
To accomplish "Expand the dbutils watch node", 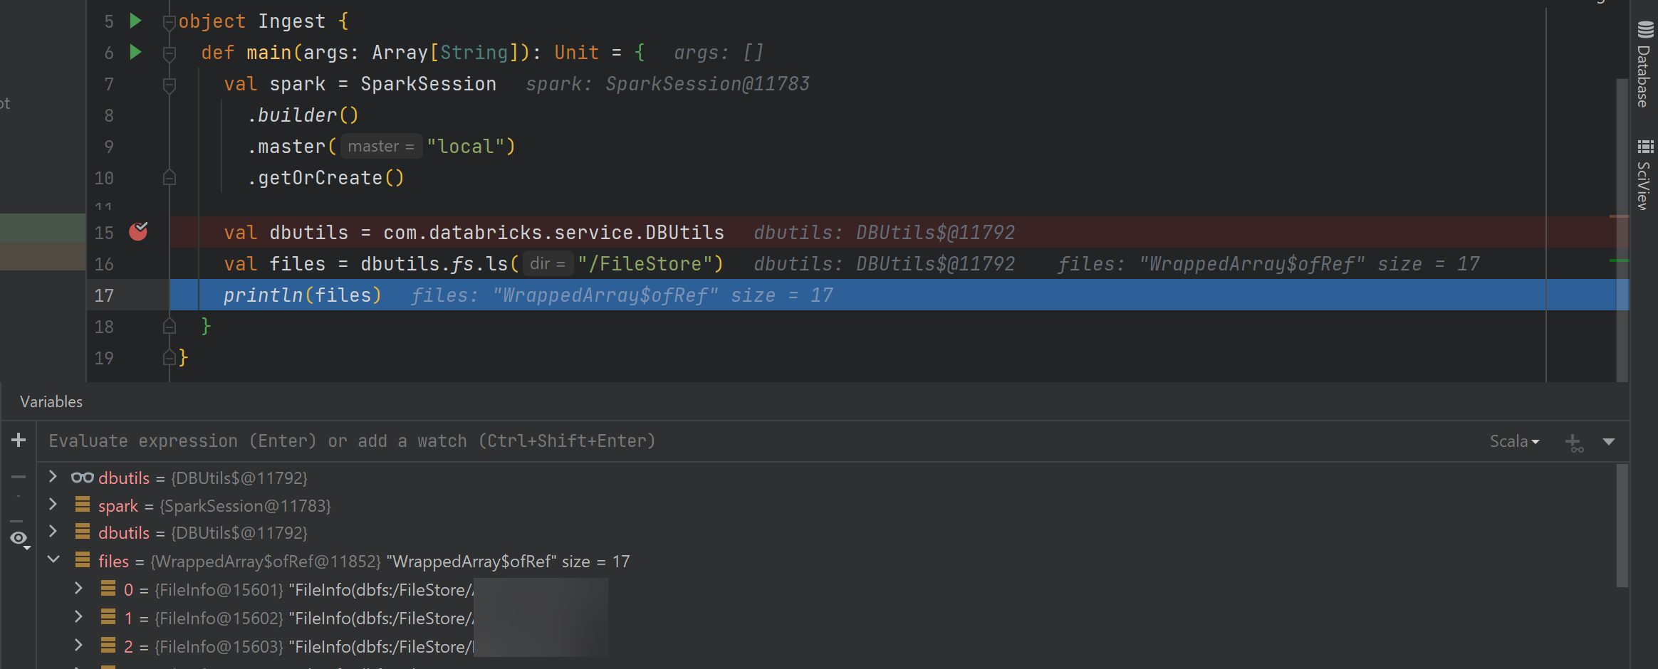I will (53, 477).
